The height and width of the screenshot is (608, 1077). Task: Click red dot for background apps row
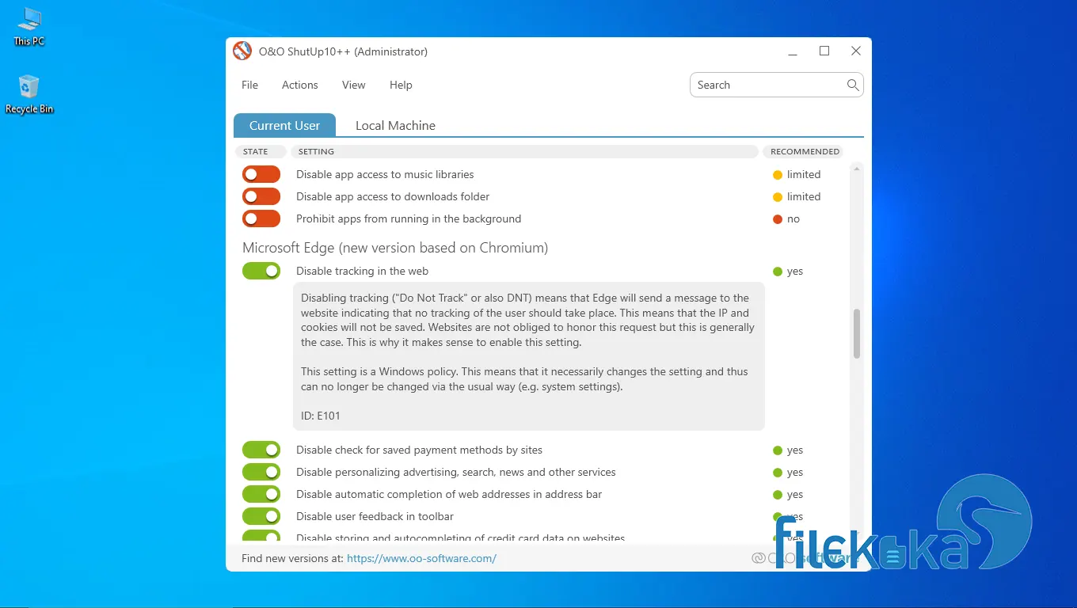(778, 219)
